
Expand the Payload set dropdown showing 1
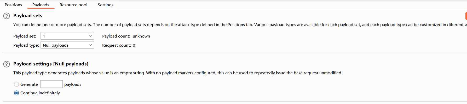(67, 36)
